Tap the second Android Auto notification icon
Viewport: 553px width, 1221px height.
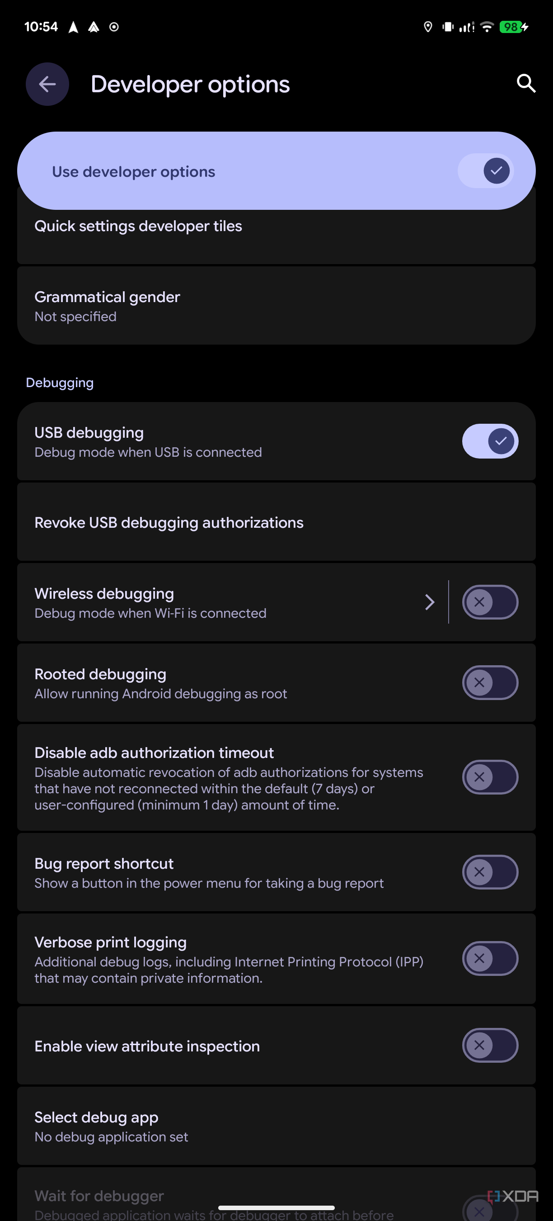pos(93,27)
